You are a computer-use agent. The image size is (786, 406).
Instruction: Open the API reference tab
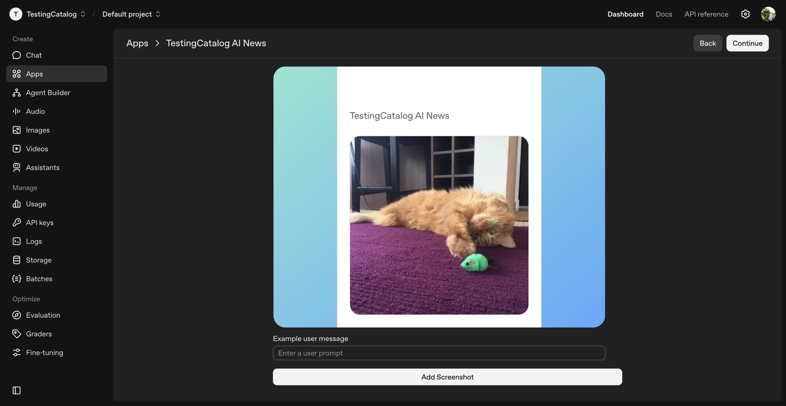(706, 14)
